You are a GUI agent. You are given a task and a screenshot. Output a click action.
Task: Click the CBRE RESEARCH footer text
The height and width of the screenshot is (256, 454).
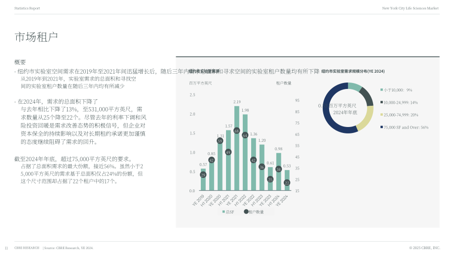27,248
